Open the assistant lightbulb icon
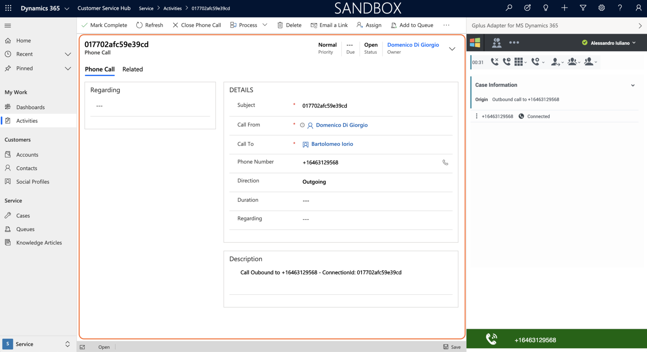The height and width of the screenshot is (352, 647). [x=546, y=8]
